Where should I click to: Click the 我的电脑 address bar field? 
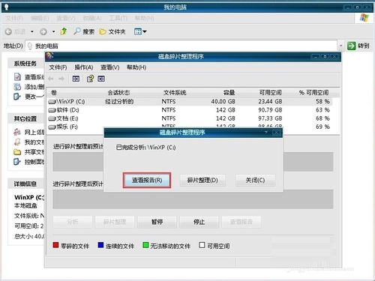(181, 46)
